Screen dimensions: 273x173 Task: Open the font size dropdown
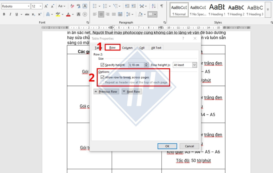(41, 6)
